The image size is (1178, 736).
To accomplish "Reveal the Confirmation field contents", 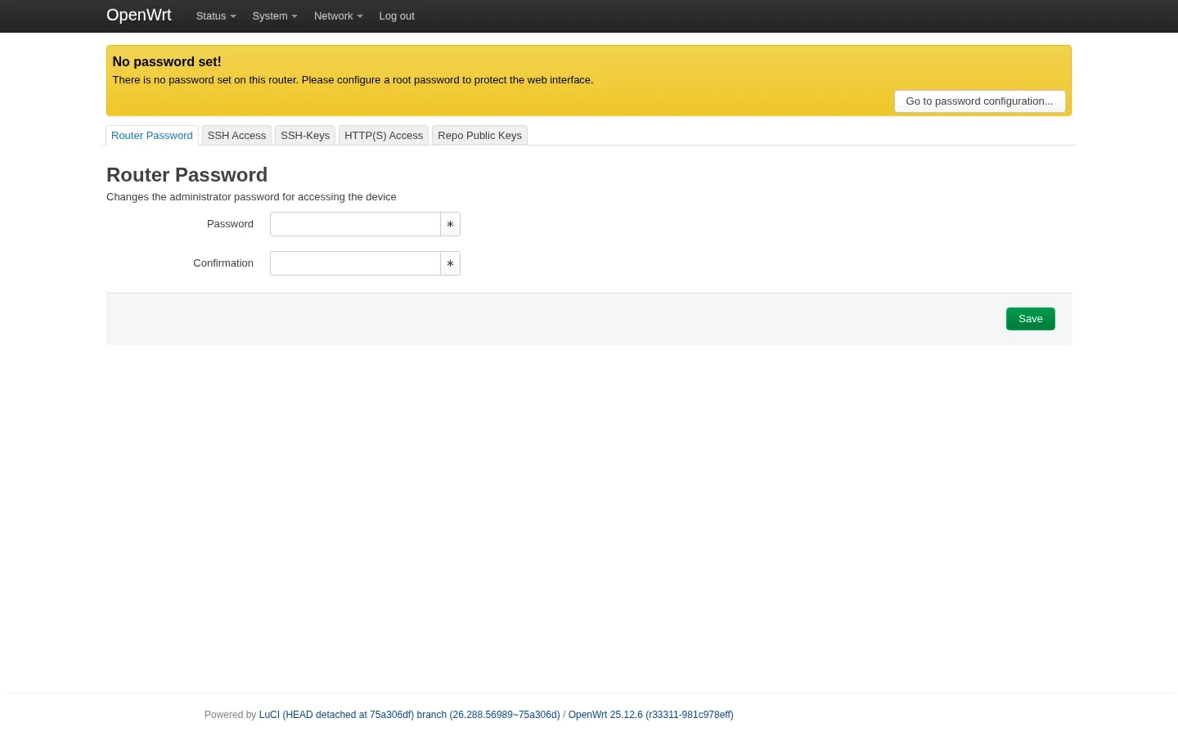I will [450, 263].
